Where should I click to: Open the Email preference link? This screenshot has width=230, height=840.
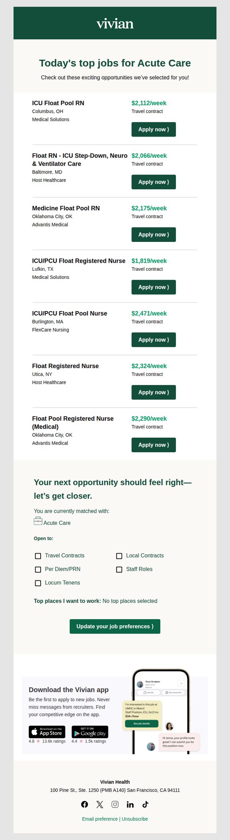(x=100, y=819)
